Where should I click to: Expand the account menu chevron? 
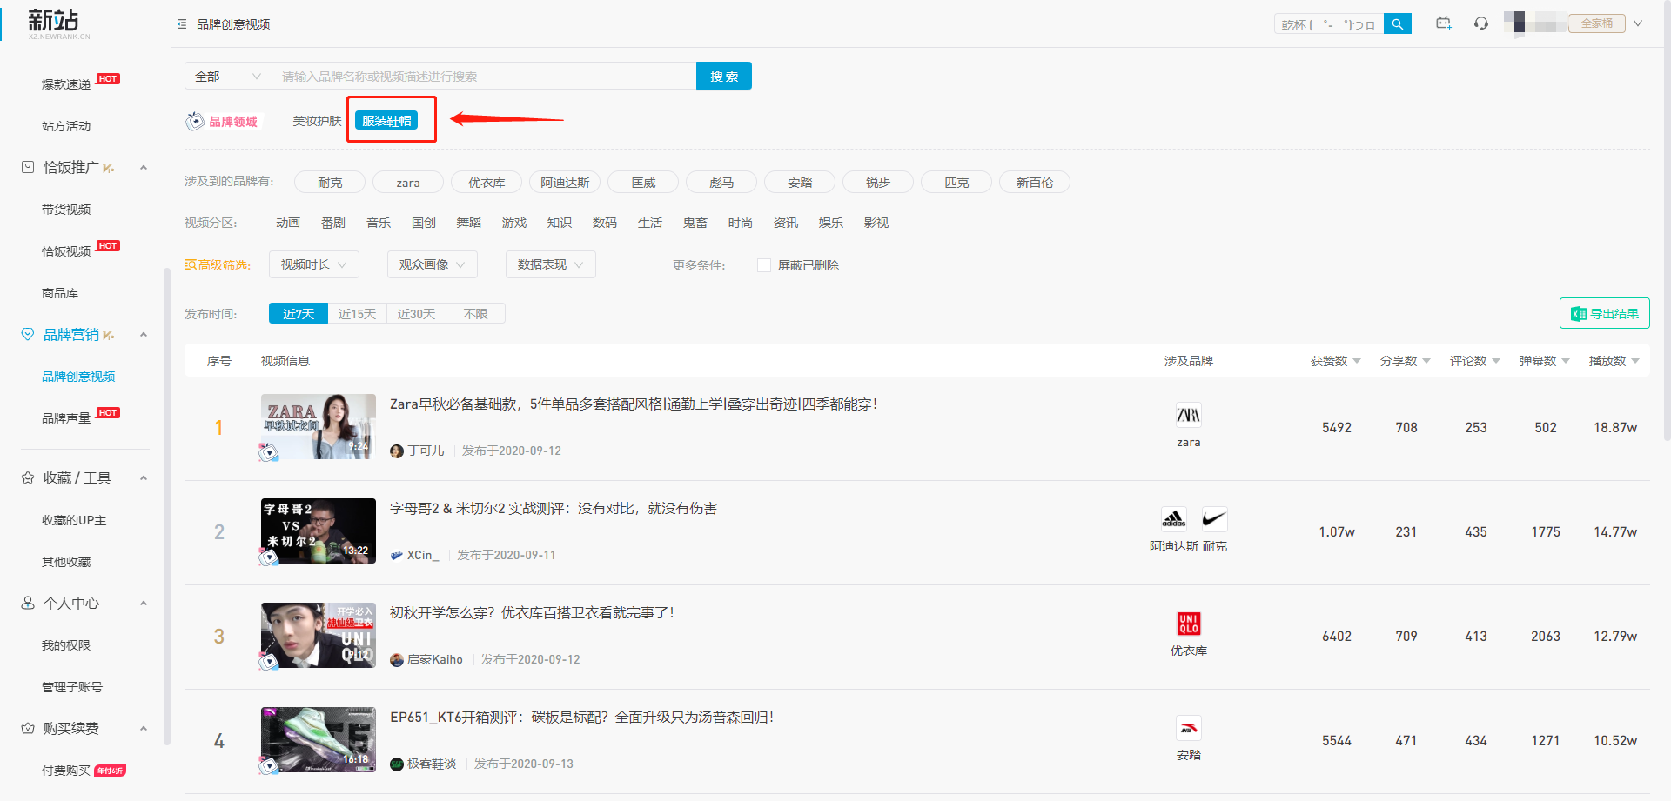click(x=1638, y=23)
